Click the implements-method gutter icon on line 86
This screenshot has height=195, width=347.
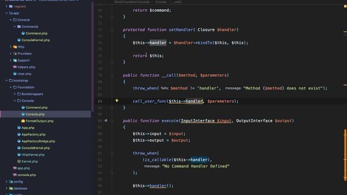pyautogui.click(x=106, y=120)
